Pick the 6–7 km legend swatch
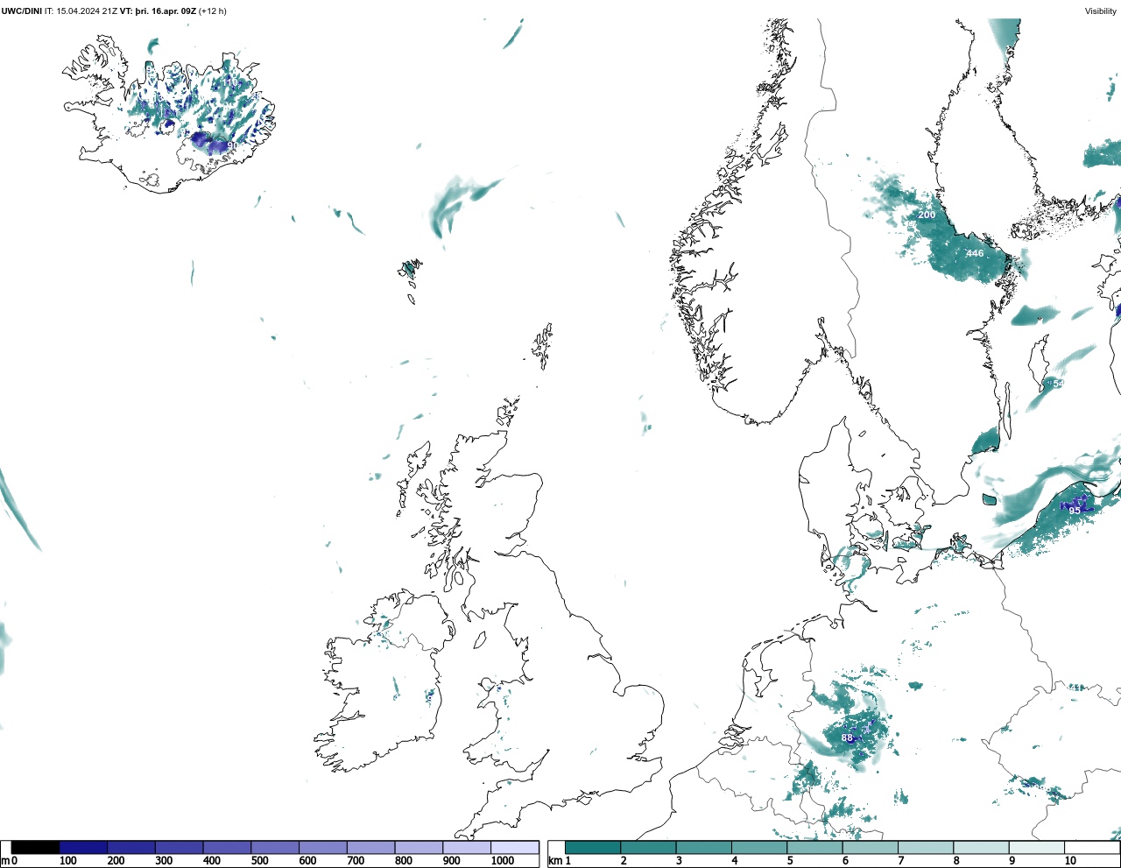The image size is (1121, 868). pos(870,848)
